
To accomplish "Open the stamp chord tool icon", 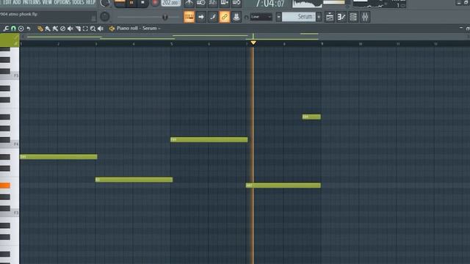I will (21, 29).
